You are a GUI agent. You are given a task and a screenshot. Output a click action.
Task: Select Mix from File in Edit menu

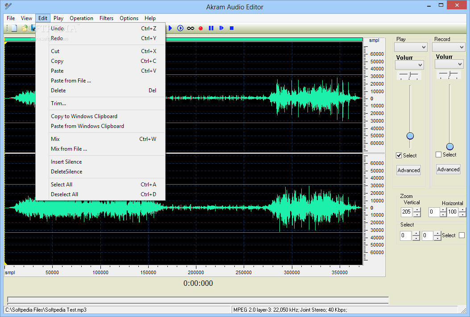coord(101,149)
